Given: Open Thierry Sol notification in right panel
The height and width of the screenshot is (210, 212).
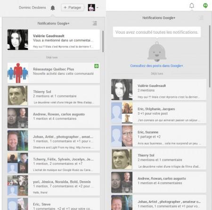Looking at the screenshot, I should coord(159,159).
